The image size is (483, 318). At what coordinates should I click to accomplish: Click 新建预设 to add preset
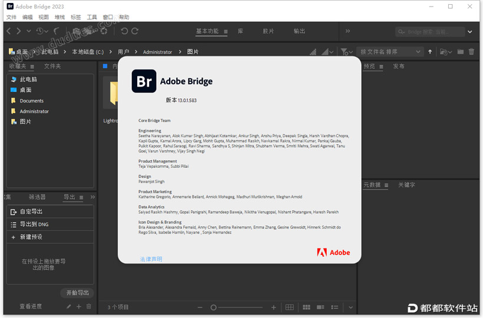pyautogui.click(x=50, y=237)
